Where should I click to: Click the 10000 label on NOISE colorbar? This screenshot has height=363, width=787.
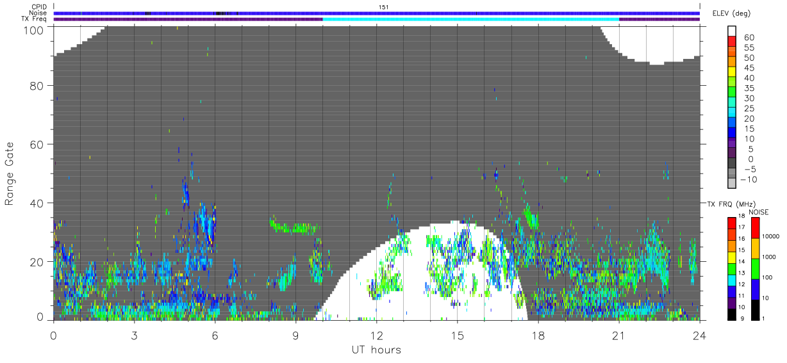(x=772, y=238)
